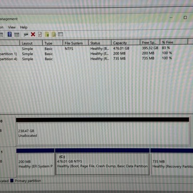The image size is (193, 193).
Task: Click the red X delete toolbar icon
Action: [33, 34]
